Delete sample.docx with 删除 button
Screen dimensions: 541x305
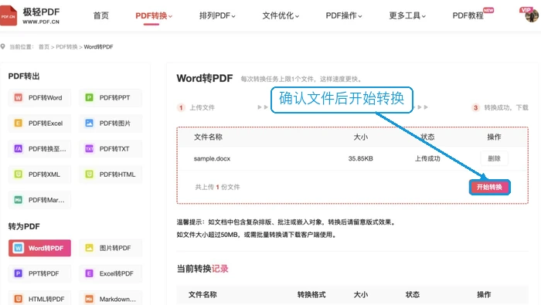coord(494,158)
